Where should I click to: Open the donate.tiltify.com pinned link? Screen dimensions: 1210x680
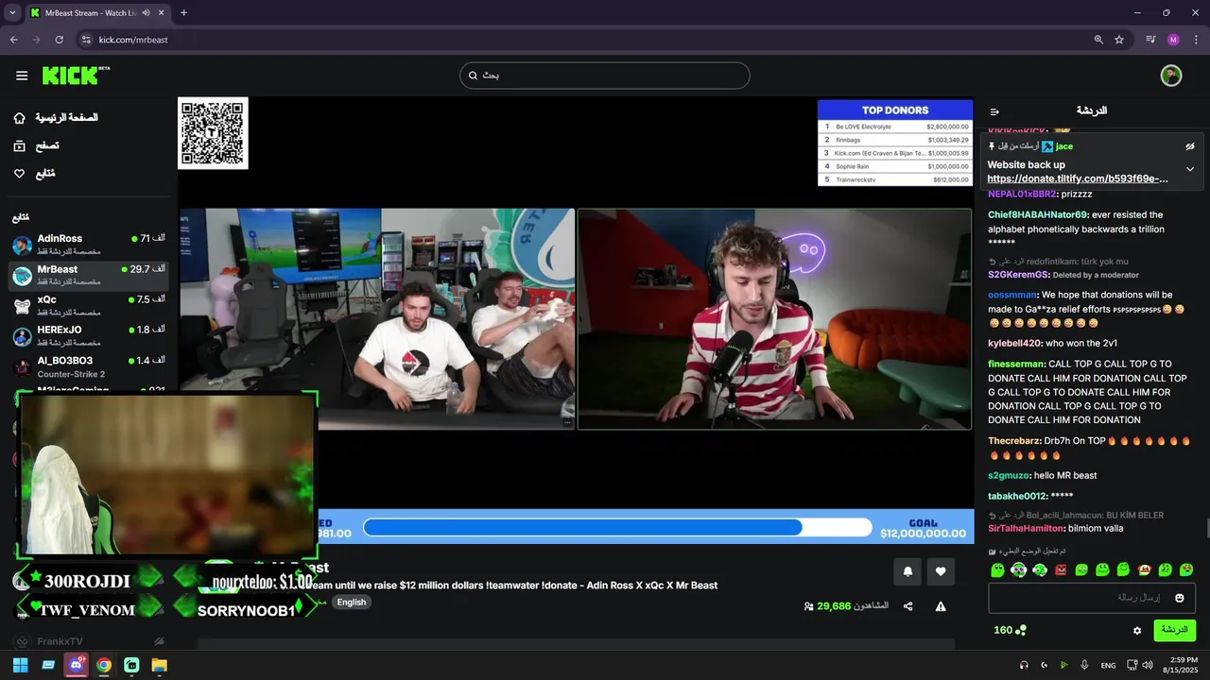(x=1078, y=178)
